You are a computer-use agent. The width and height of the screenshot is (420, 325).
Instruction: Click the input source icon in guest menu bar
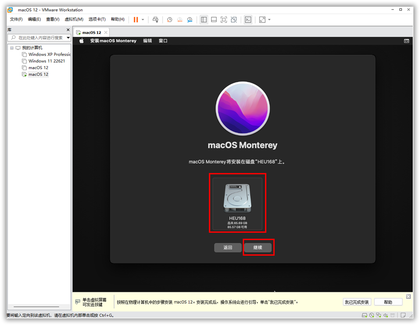[x=407, y=41]
